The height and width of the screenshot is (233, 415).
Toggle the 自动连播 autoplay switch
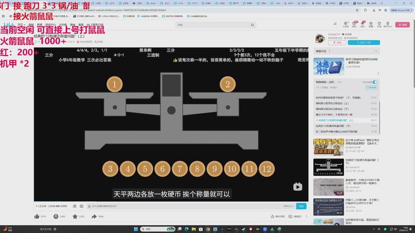point(375,82)
